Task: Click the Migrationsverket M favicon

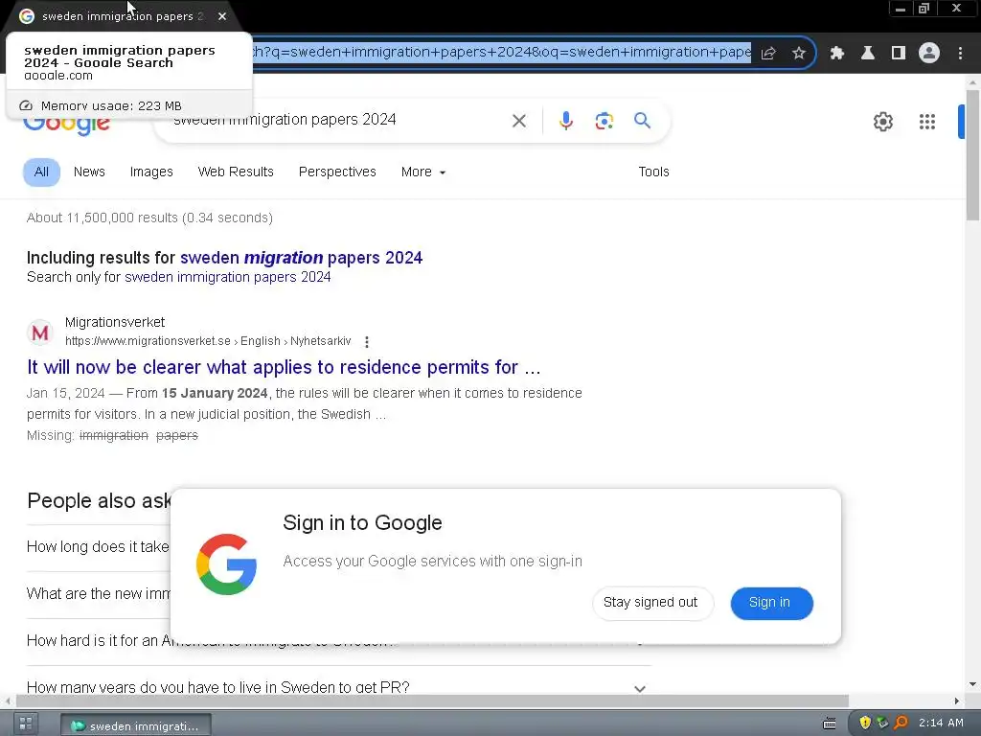Action: click(40, 333)
